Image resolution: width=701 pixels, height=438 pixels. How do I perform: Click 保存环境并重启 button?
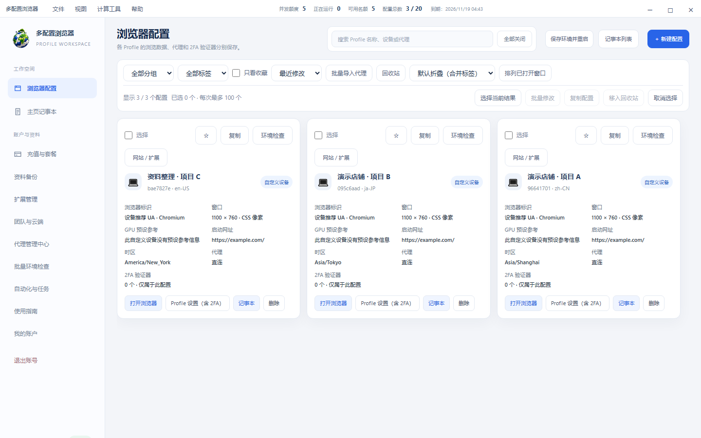tap(569, 39)
